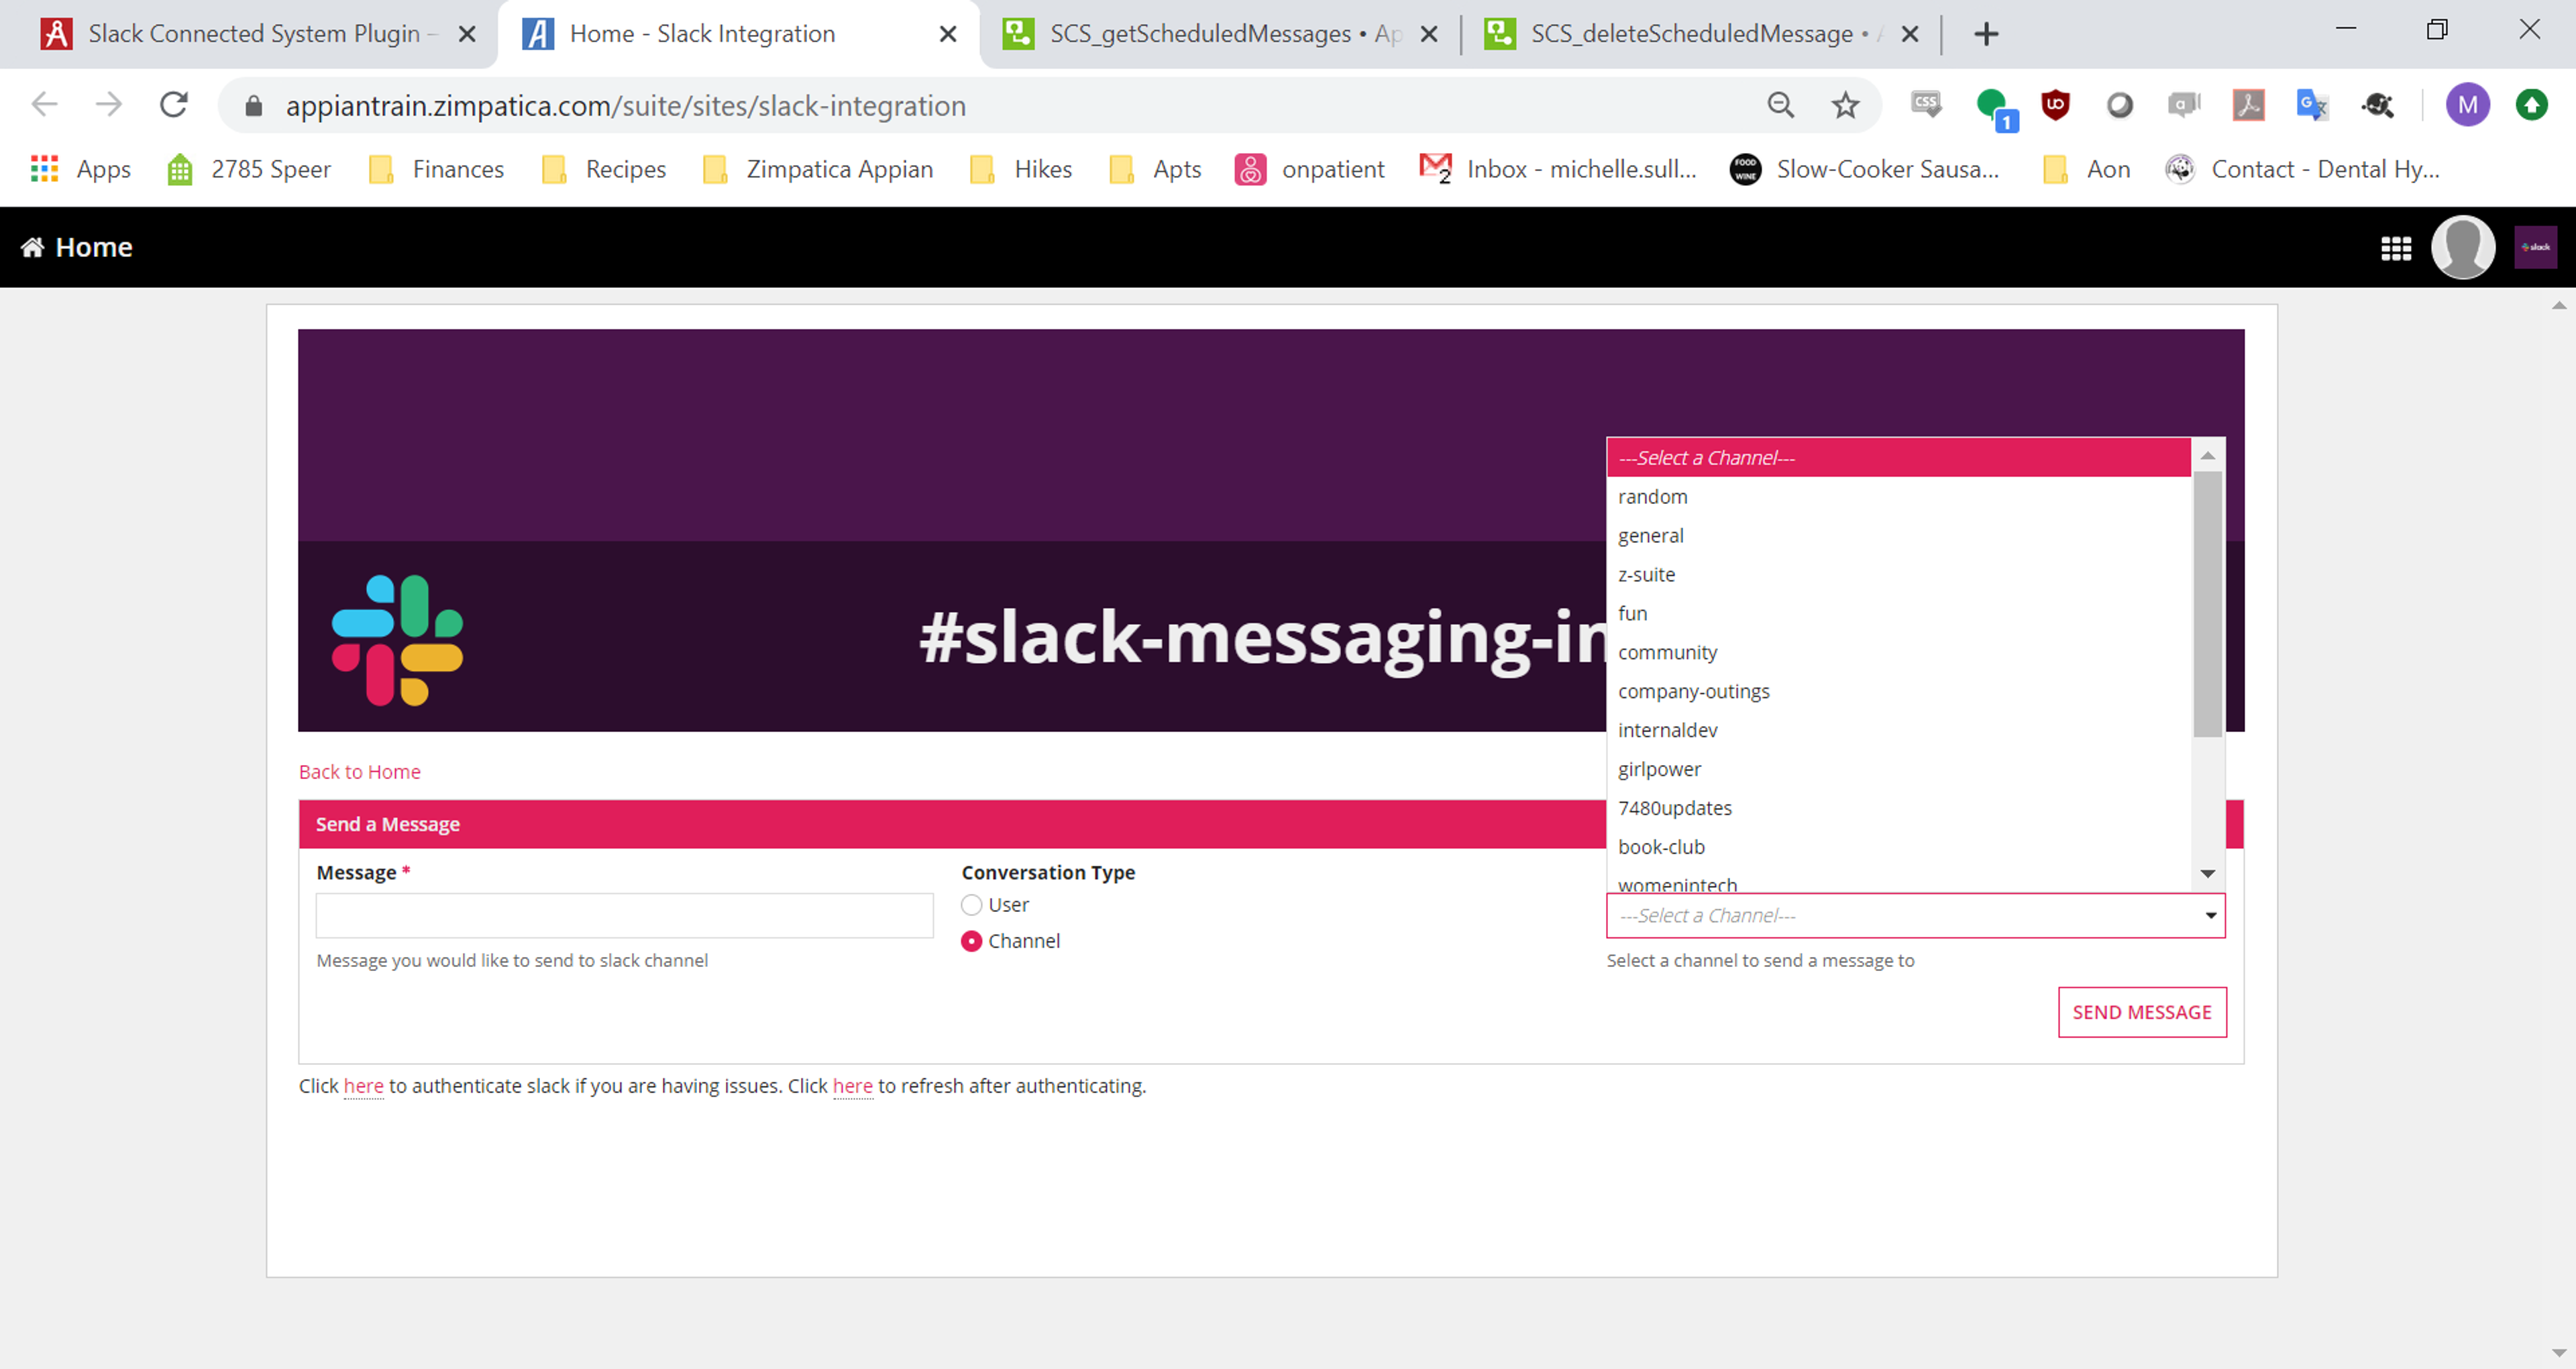2576x1369 pixels.
Task: Click inside the Message input field
Action: tap(624, 915)
